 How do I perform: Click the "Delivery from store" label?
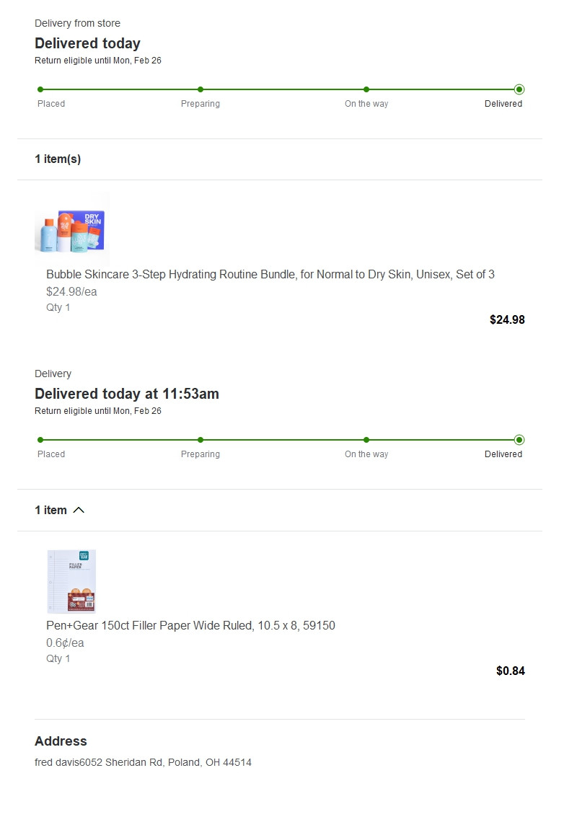coord(77,24)
